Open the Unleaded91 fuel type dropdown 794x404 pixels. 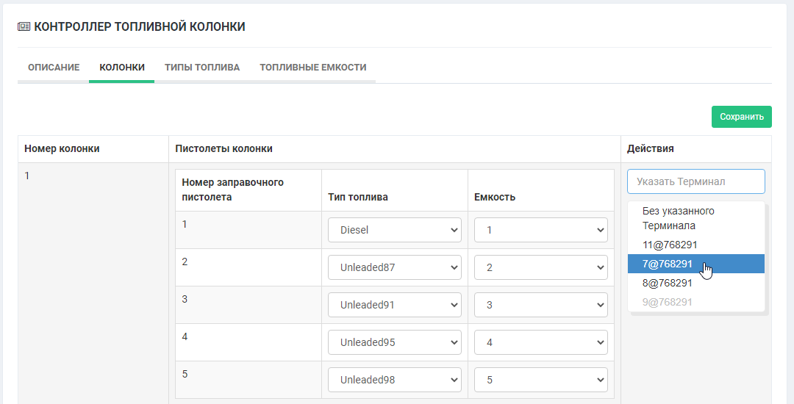(x=395, y=305)
